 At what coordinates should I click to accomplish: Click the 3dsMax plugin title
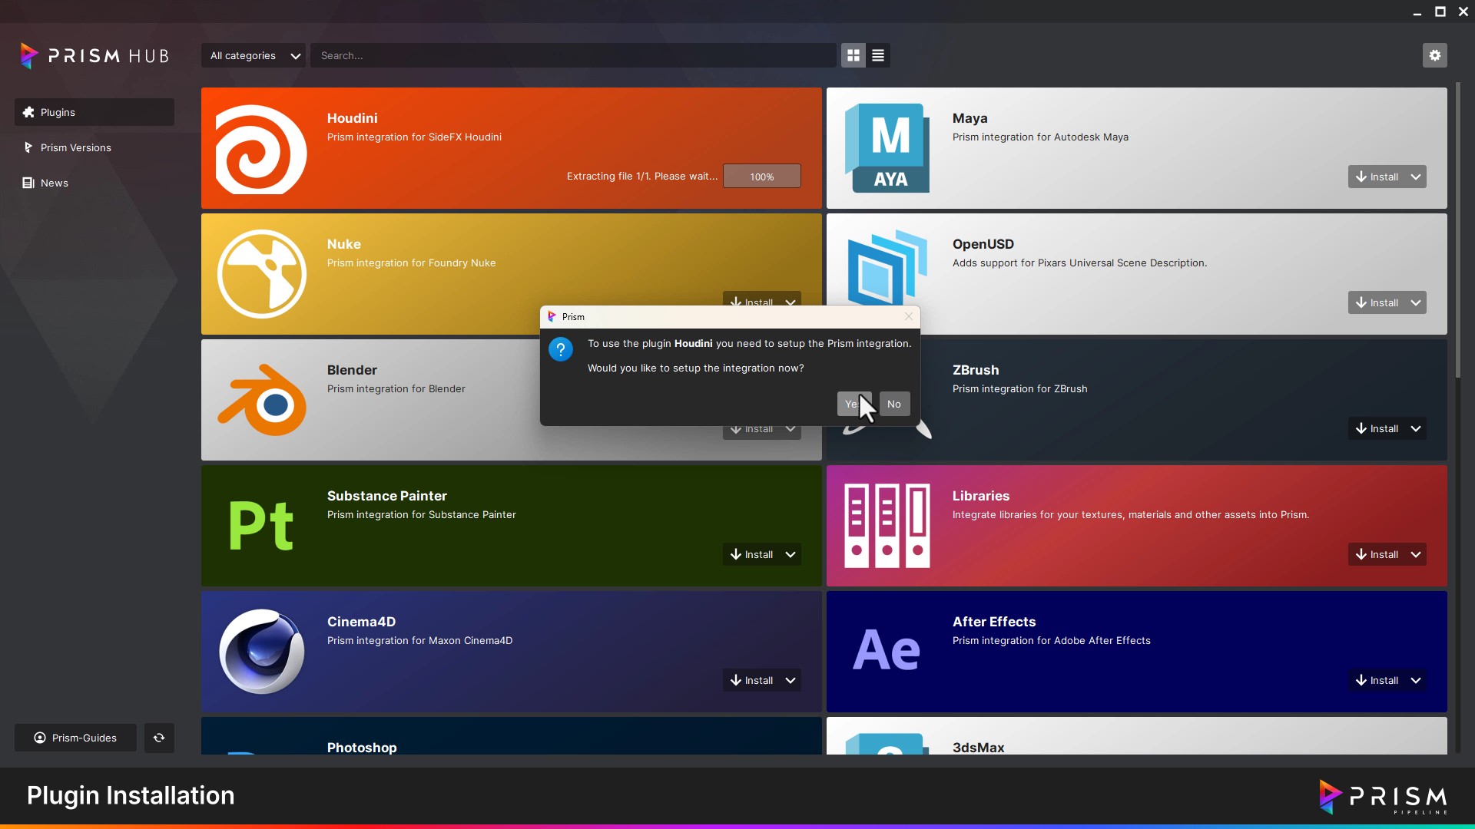click(978, 748)
